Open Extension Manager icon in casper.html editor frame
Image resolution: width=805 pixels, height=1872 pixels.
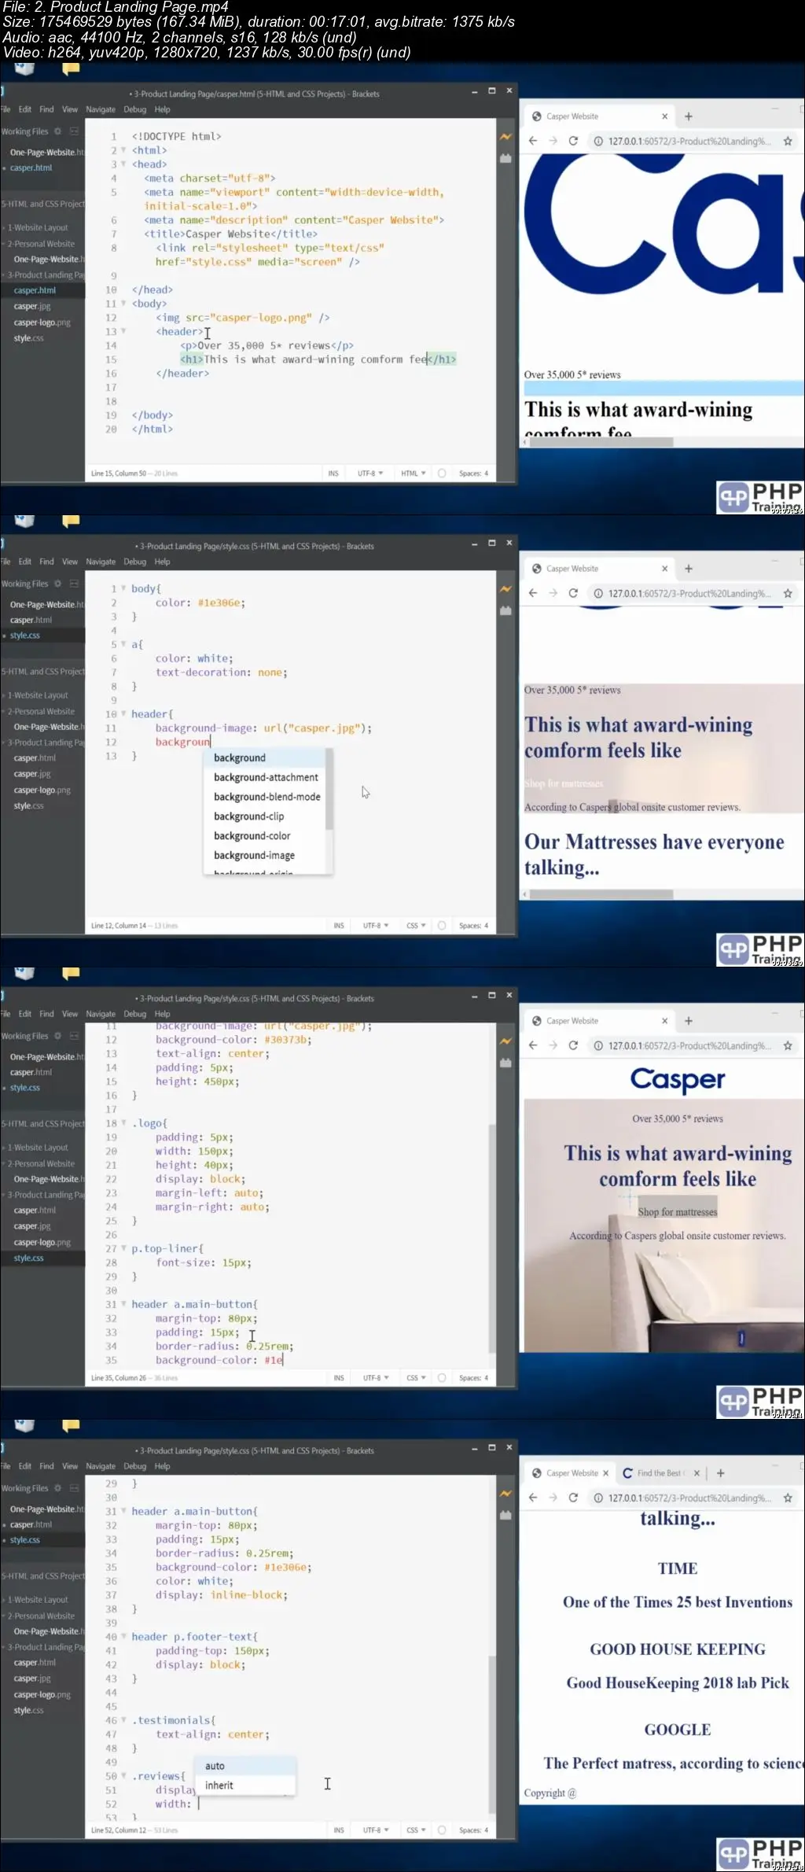click(x=505, y=158)
